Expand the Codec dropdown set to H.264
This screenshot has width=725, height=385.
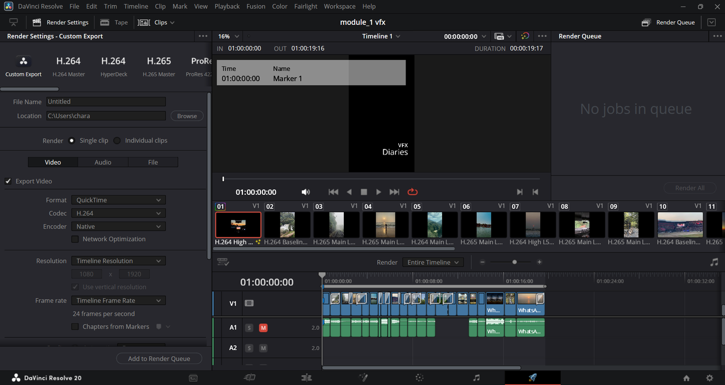point(118,213)
